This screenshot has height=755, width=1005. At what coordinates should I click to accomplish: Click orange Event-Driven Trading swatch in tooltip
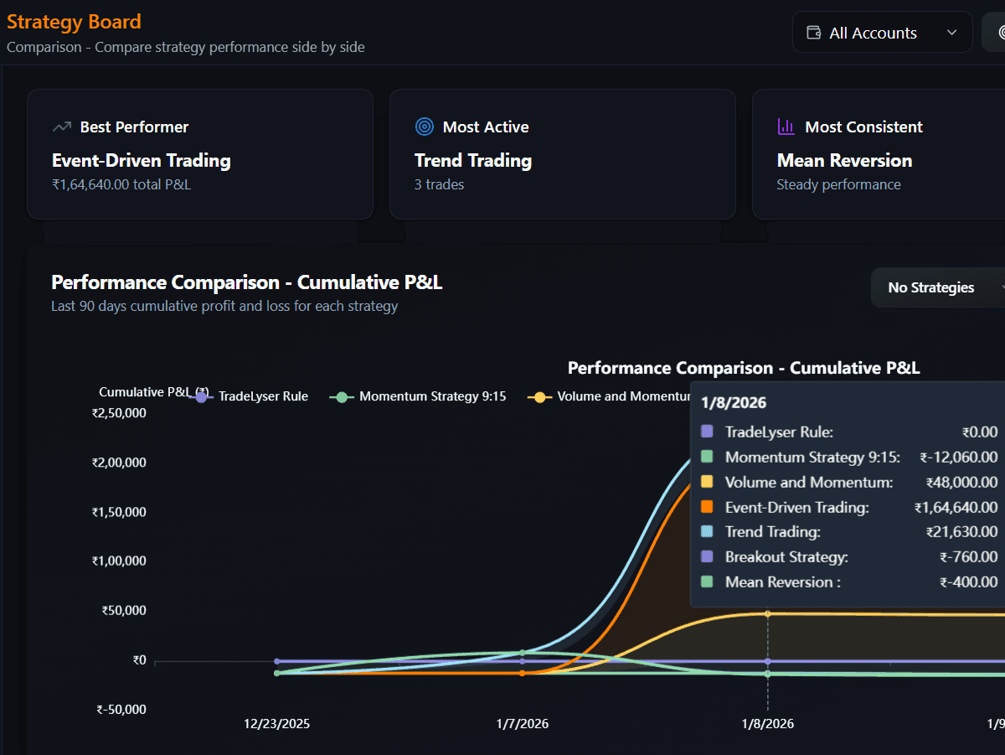(707, 507)
